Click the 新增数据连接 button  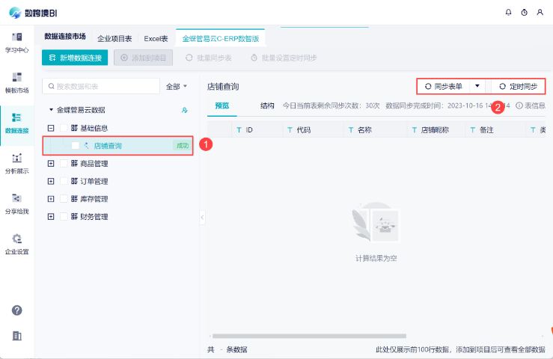tap(75, 58)
